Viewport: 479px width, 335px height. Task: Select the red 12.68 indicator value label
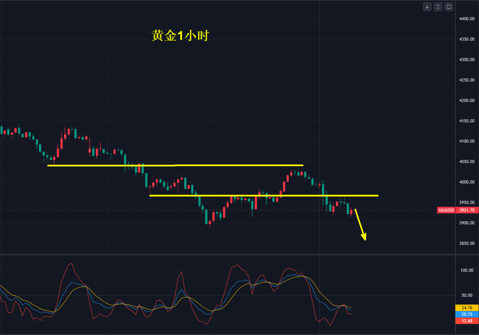click(x=467, y=321)
